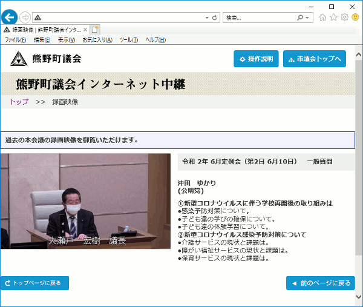Click the vertical scrollbar thumb
The image size is (363, 307).
click(359, 157)
